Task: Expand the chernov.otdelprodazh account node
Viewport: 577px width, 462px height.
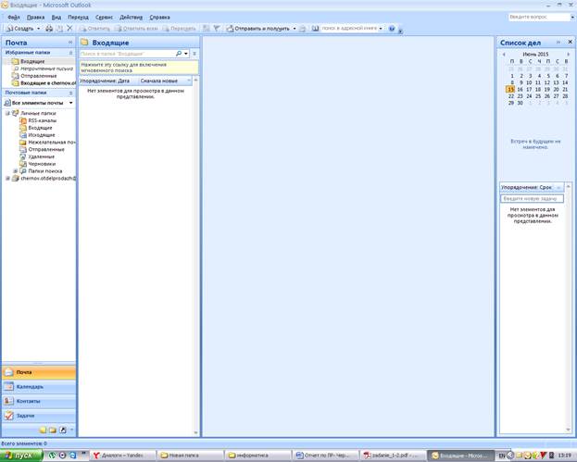Action: 7,179
